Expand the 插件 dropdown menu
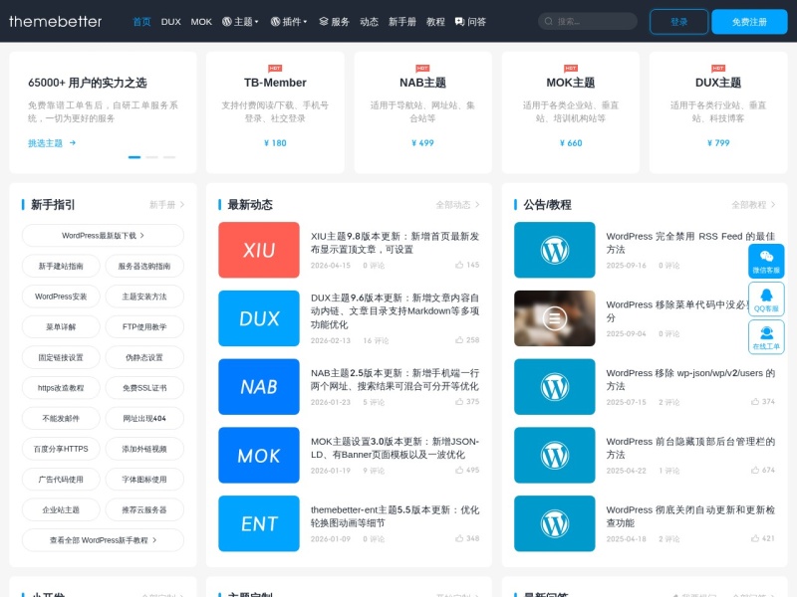The image size is (797, 597). [x=289, y=22]
